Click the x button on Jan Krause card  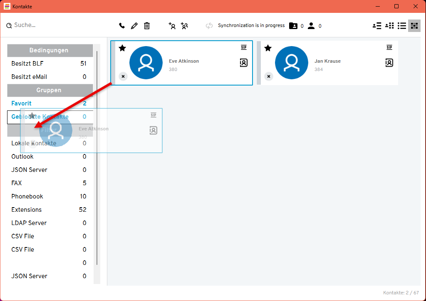pyautogui.click(x=268, y=76)
